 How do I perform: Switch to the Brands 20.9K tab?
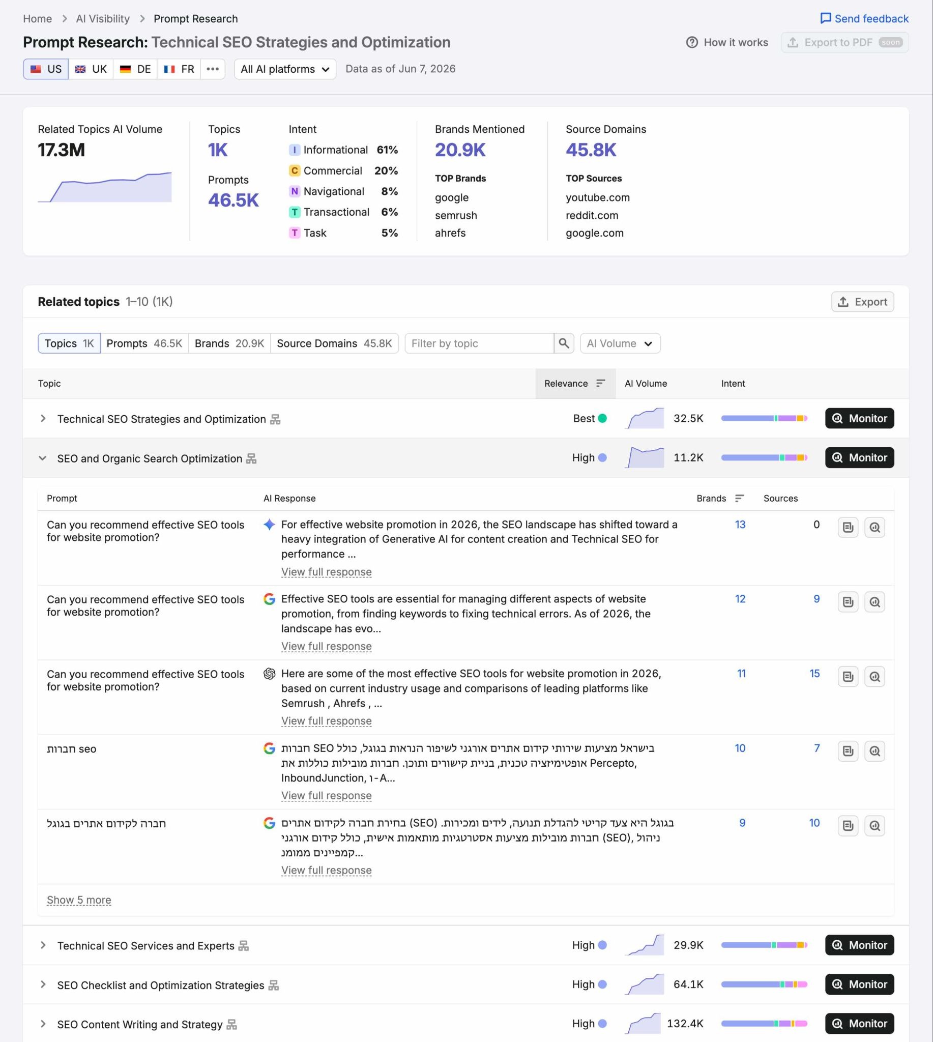click(229, 343)
